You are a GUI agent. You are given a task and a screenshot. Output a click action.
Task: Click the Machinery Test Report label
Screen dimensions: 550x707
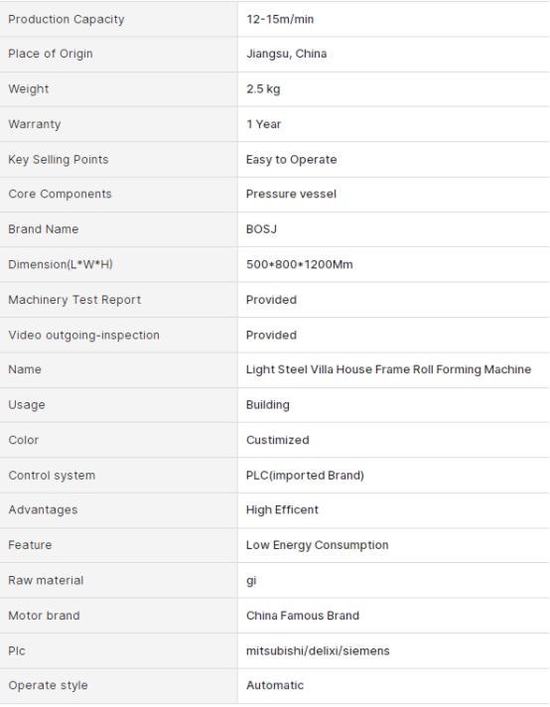pos(74,300)
